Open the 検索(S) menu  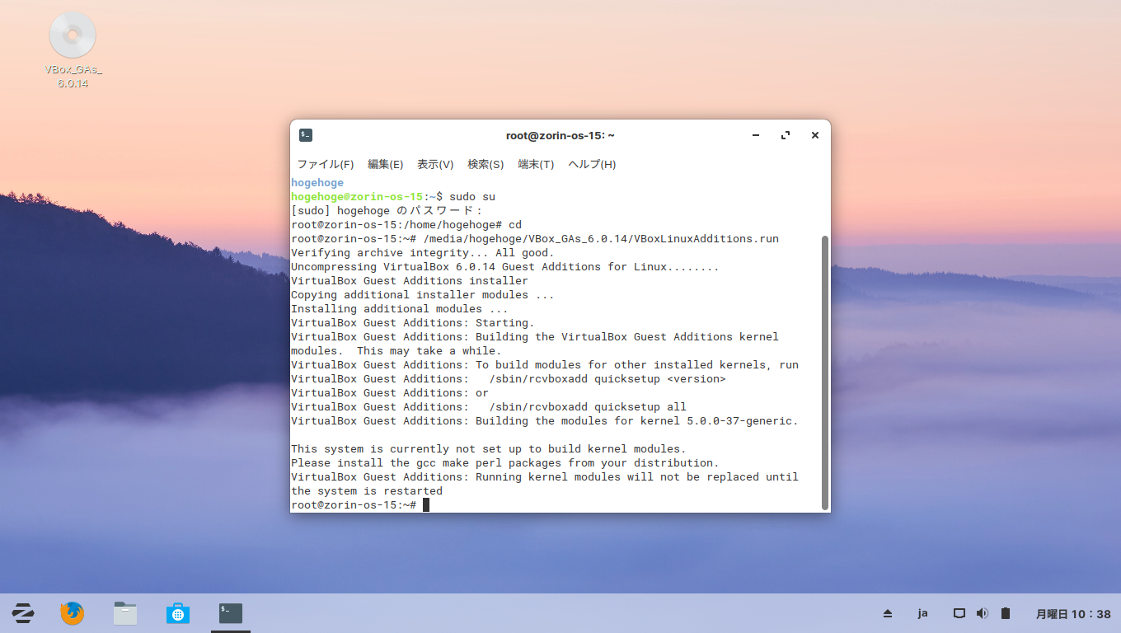pyautogui.click(x=485, y=164)
